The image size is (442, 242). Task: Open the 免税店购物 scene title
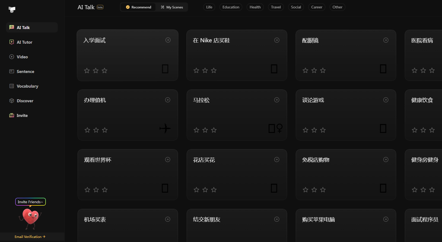click(316, 160)
